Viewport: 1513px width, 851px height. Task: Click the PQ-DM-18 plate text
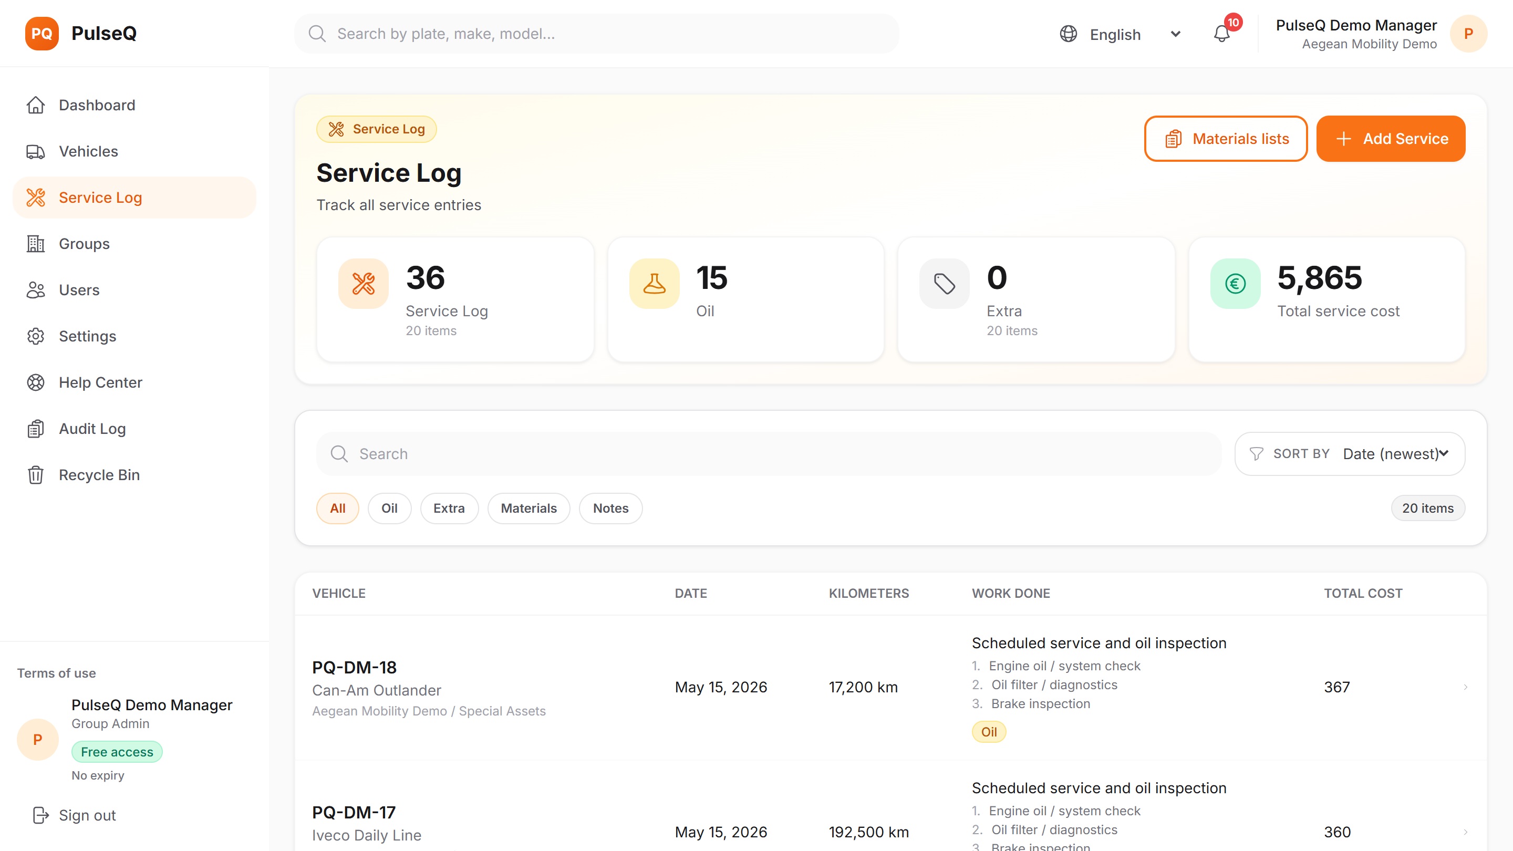[354, 668]
